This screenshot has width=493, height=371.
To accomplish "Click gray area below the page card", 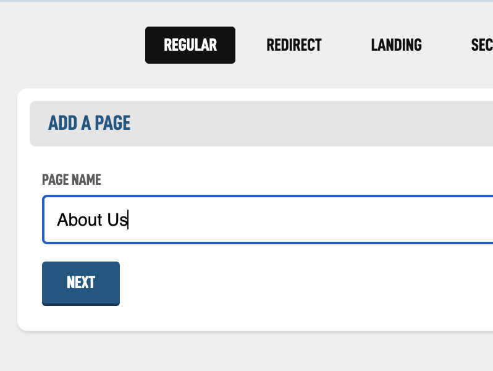I will 247,352.
